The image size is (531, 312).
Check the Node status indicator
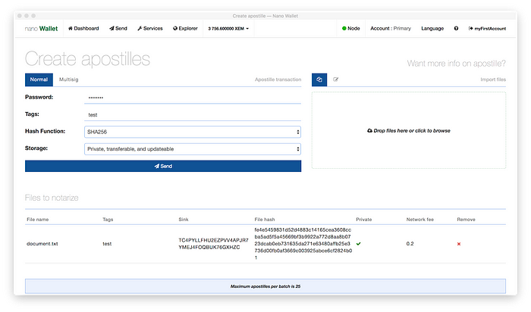coord(350,28)
